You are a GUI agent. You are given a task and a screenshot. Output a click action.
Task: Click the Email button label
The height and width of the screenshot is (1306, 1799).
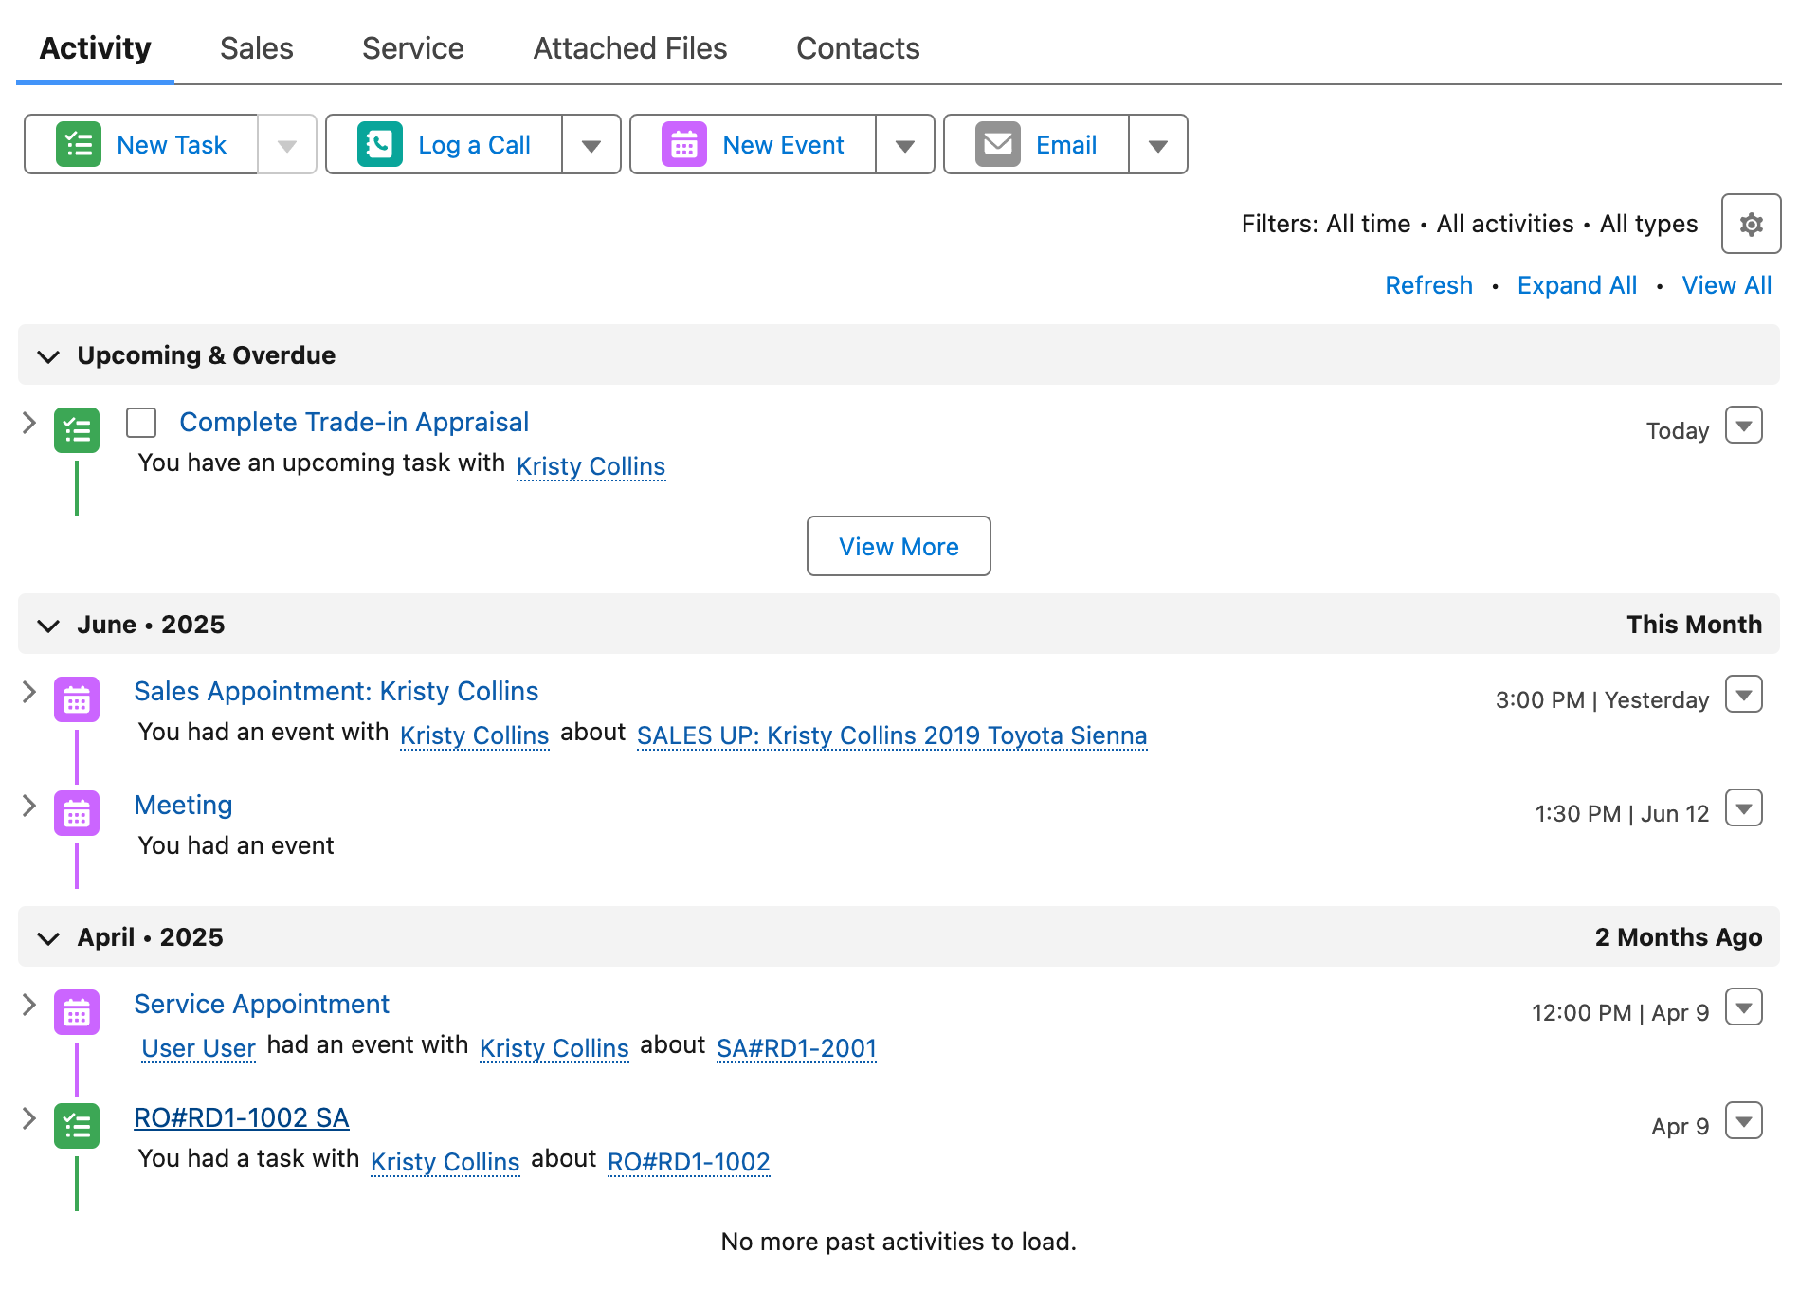(1066, 145)
